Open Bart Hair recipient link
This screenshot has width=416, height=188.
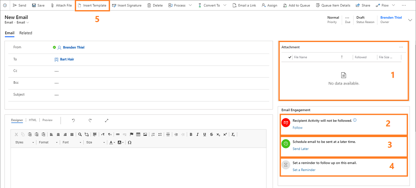67,59
